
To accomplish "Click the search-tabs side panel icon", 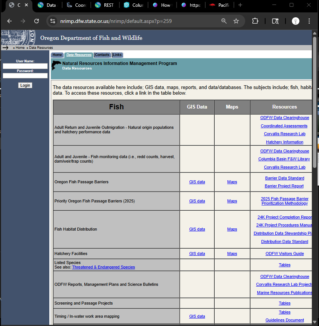I will coord(275,21).
